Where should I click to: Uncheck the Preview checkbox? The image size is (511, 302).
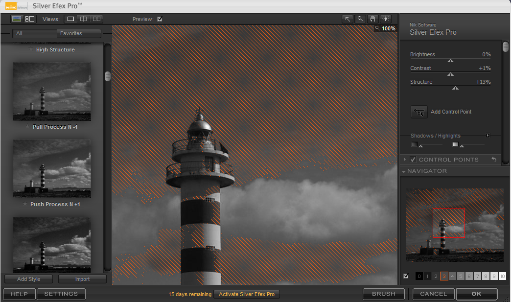160,20
